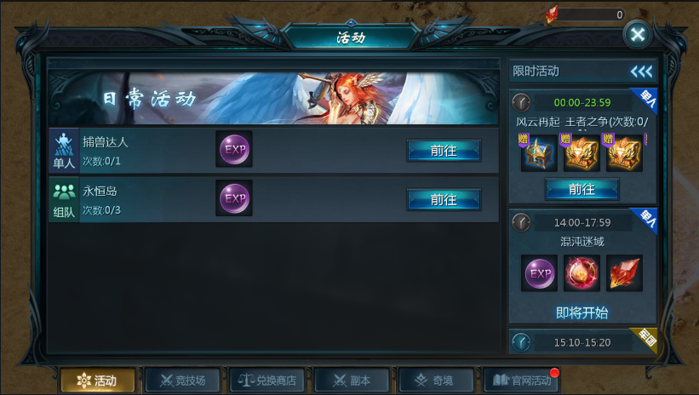Open the 兑换商店 tab
The height and width of the screenshot is (395, 699).
tap(267, 381)
